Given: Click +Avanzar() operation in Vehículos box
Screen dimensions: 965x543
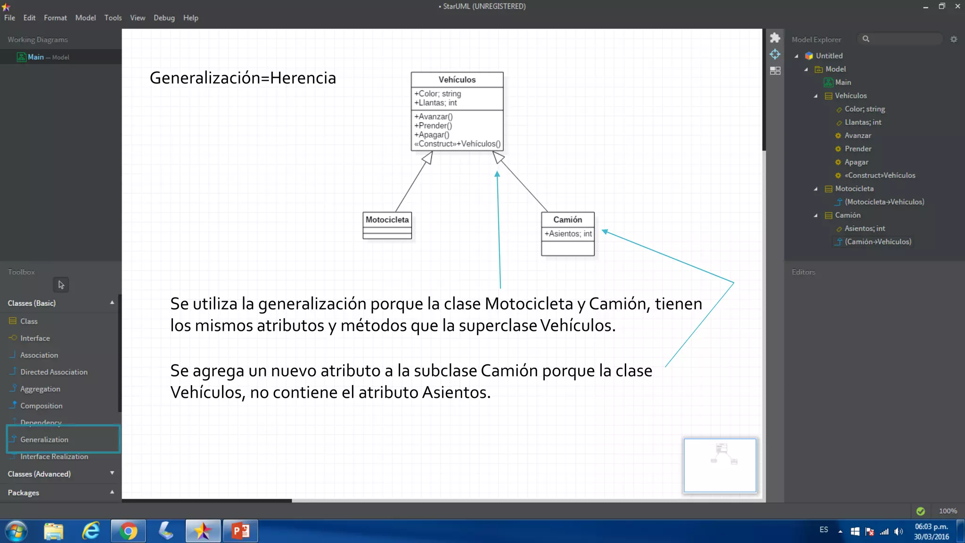Looking at the screenshot, I should (x=433, y=117).
